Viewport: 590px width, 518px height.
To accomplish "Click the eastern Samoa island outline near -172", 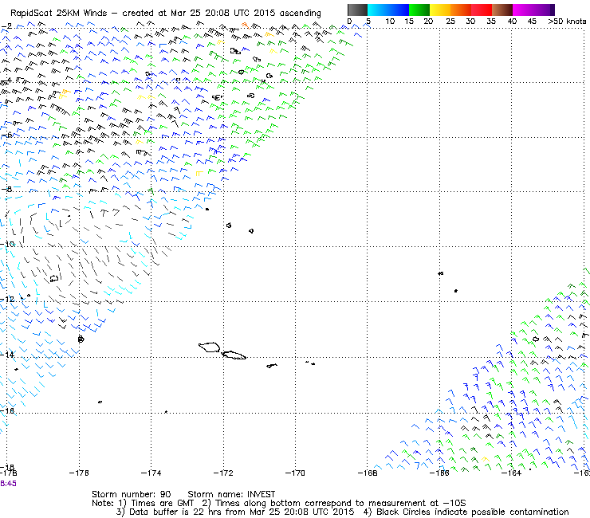I will pyautogui.click(x=234, y=355).
